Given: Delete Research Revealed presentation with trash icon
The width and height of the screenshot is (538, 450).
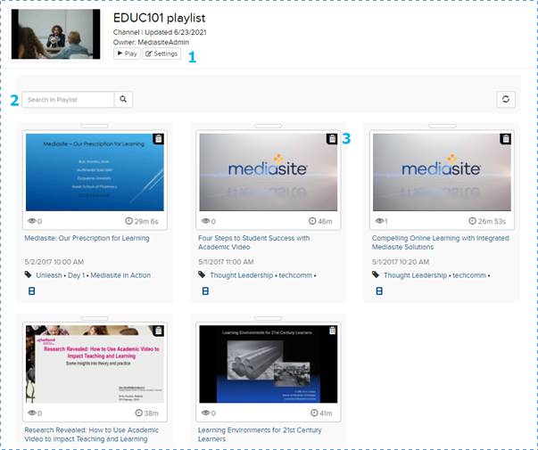Looking at the screenshot, I should 158,331.
